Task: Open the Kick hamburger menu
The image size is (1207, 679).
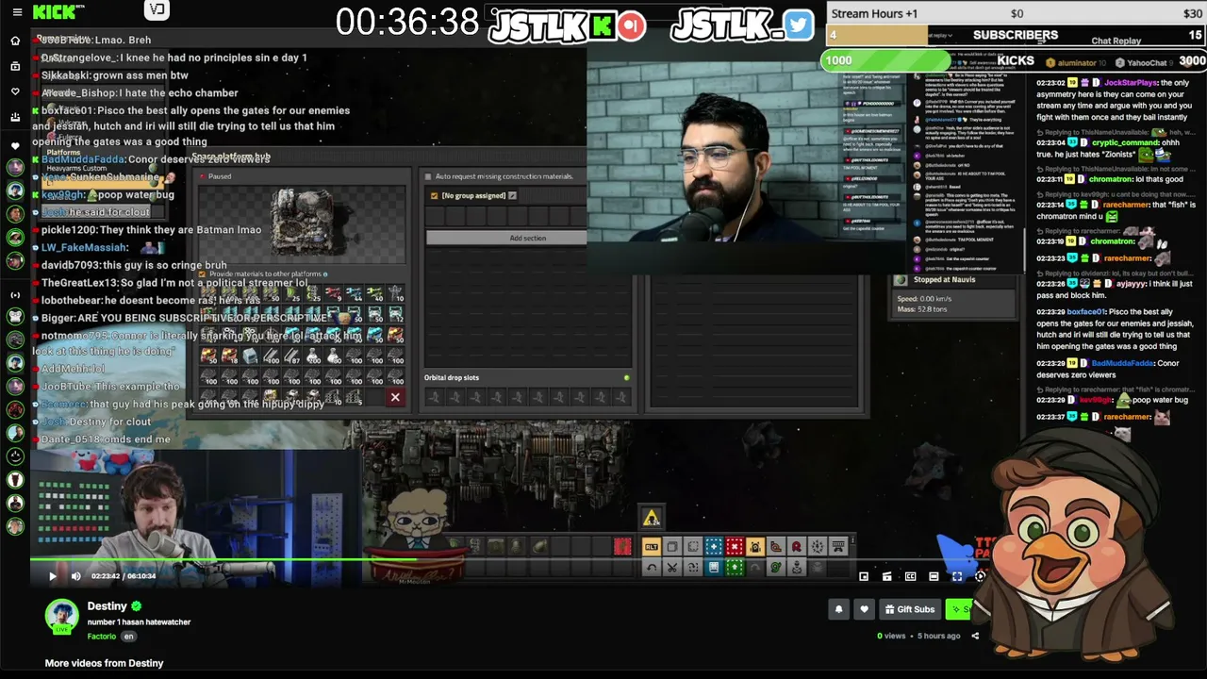Action: pos(16,12)
